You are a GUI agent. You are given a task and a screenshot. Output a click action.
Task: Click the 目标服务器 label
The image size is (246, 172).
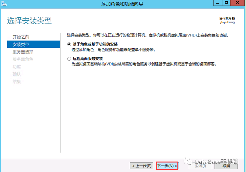point(227,18)
